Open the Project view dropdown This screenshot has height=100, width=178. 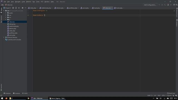pyautogui.click(x=7, y=8)
